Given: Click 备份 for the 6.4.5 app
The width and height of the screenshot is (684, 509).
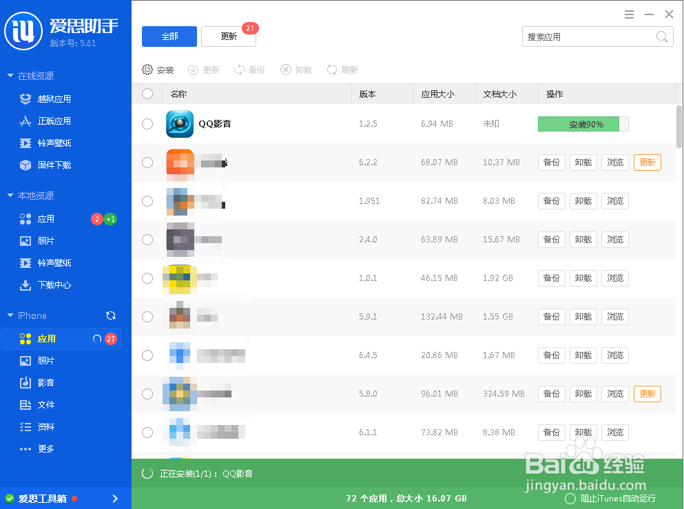Looking at the screenshot, I should tap(552, 355).
